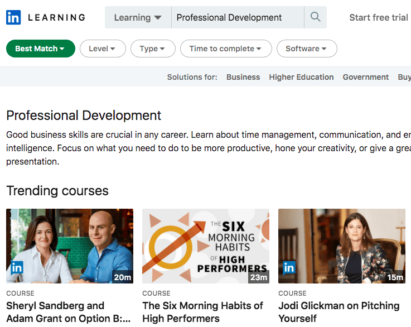The height and width of the screenshot is (327, 411).
Task: Click title The Six Morning Habits of High Performers
Action: (202, 312)
